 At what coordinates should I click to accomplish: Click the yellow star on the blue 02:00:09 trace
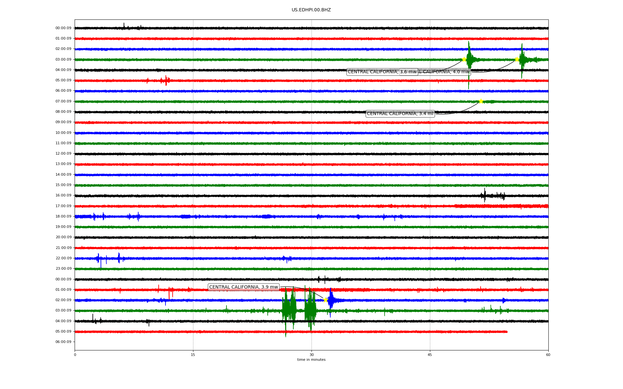click(x=325, y=300)
